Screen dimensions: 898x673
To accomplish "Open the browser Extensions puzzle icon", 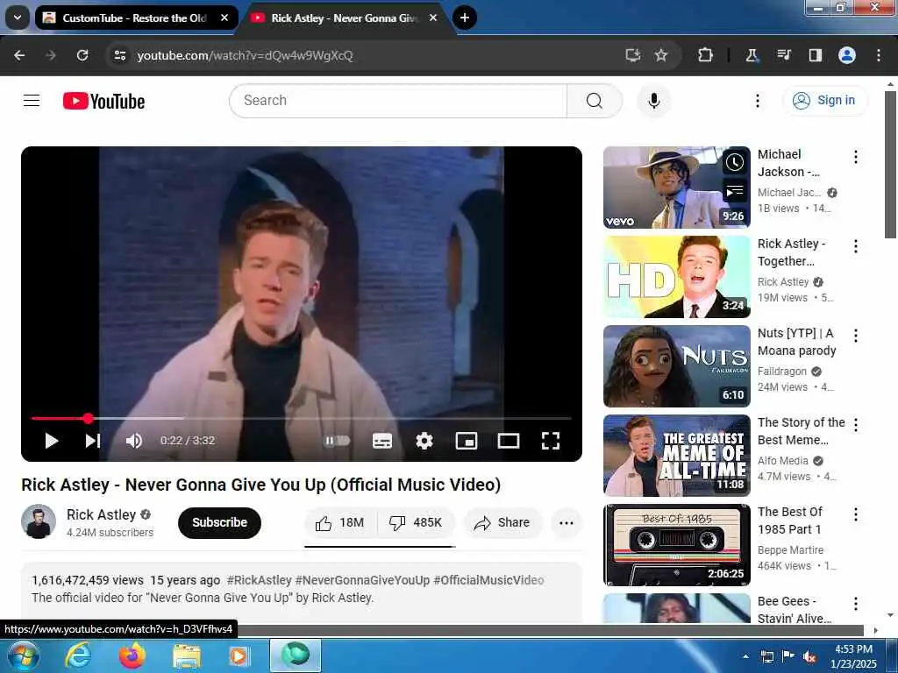I will tap(706, 55).
